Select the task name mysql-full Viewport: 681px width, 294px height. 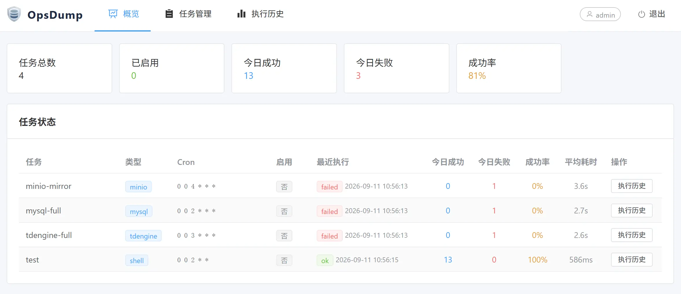(x=43, y=211)
